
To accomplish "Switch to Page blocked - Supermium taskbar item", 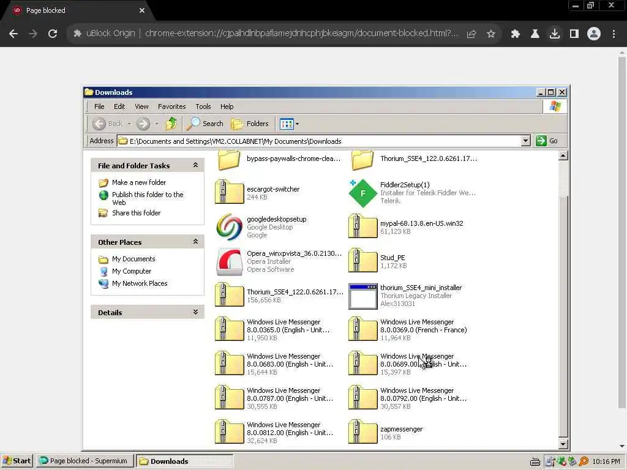I will coord(84,461).
